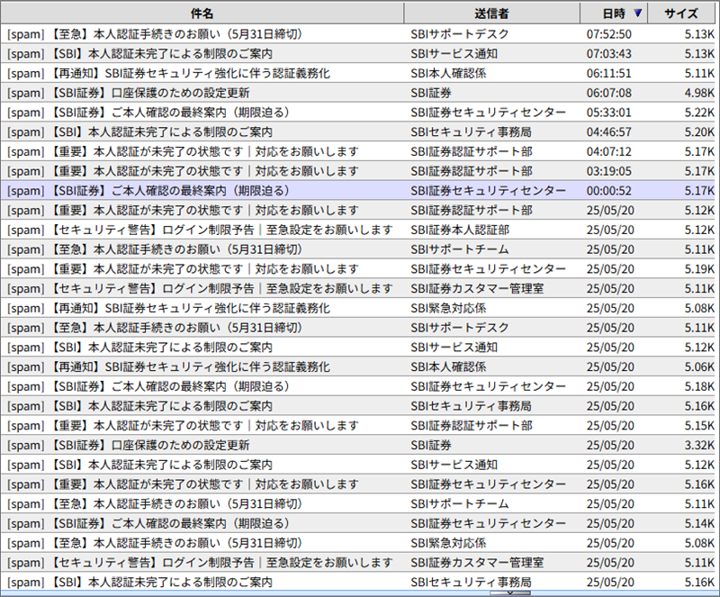Open the highlighted email subject received at 00:00:52
720x597 pixels.
[x=148, y=191]
